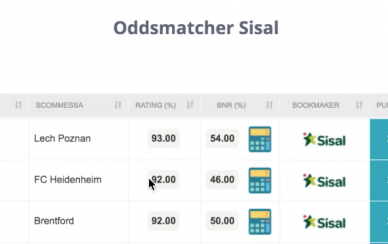Select the Brentford bet name
Screen dimensions: 388x244
[54, 221]
